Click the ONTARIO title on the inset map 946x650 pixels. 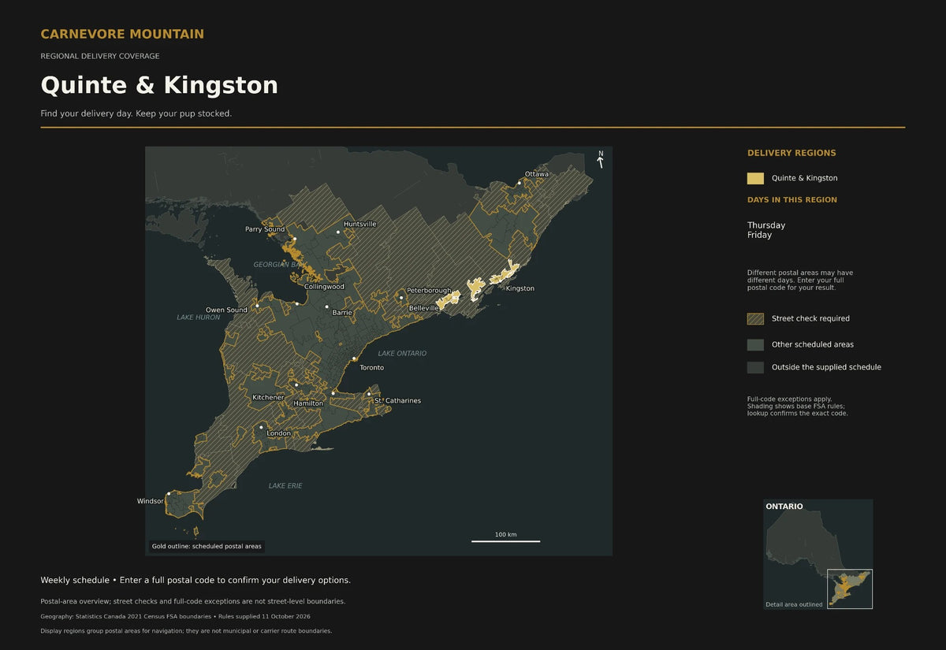click(x=784, y=507)
